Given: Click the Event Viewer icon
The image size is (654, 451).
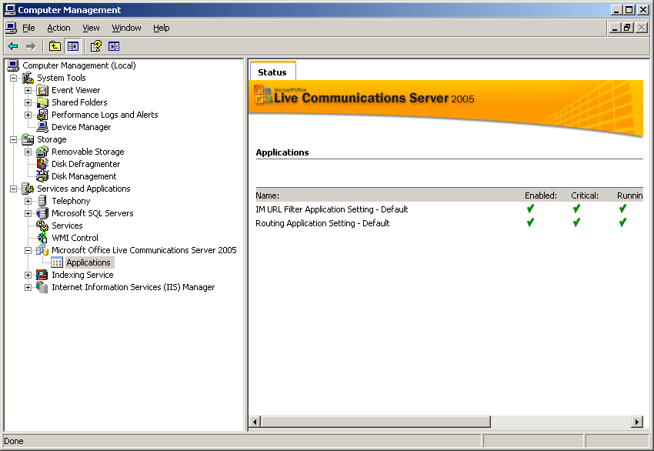Looking at the screenshot, I should click(x=42, y=90).
